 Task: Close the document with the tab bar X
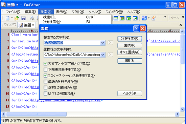(181, 25)
